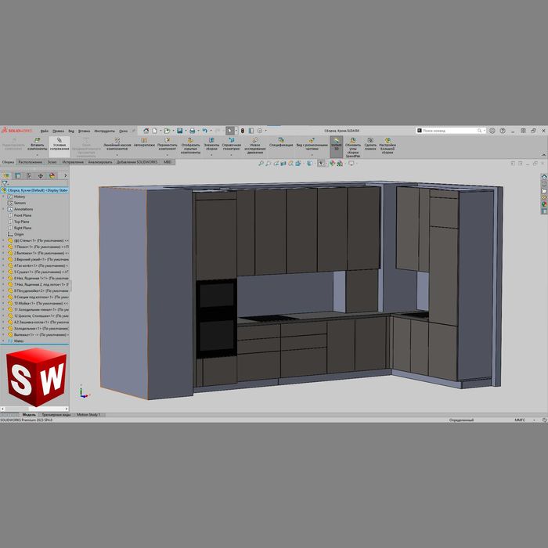548x548 pixels.
Task: Open the Правка menu
Action: (x=58, y=131)
